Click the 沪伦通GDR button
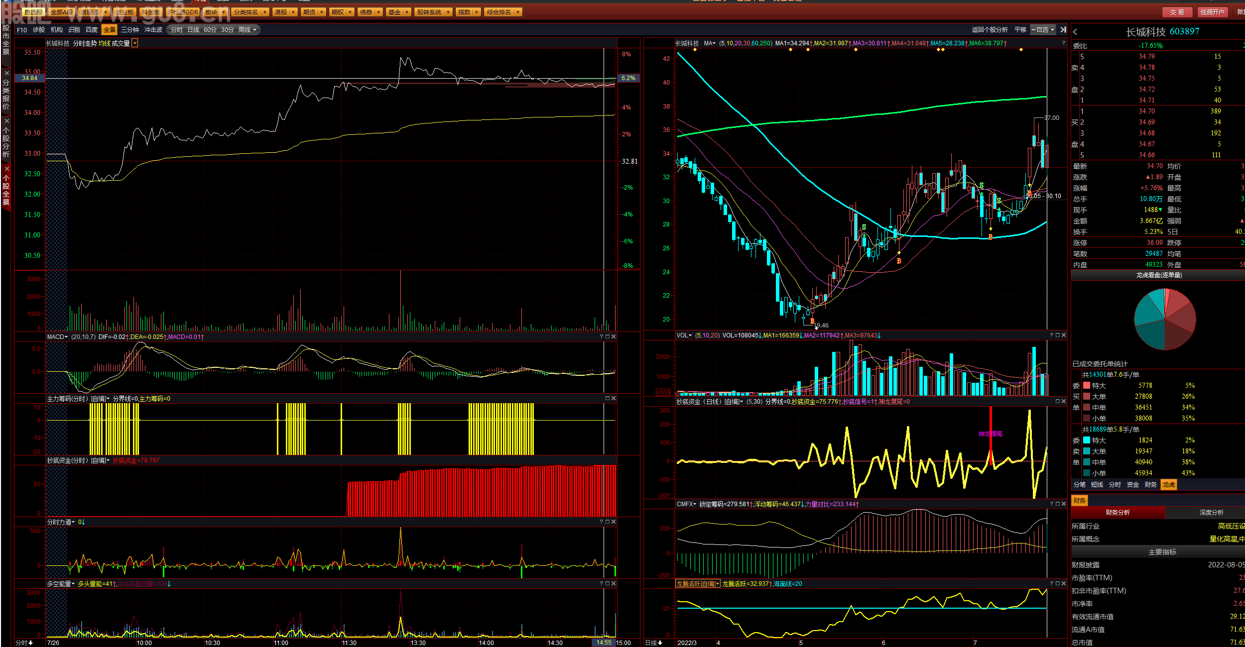 tap(183, 12)
